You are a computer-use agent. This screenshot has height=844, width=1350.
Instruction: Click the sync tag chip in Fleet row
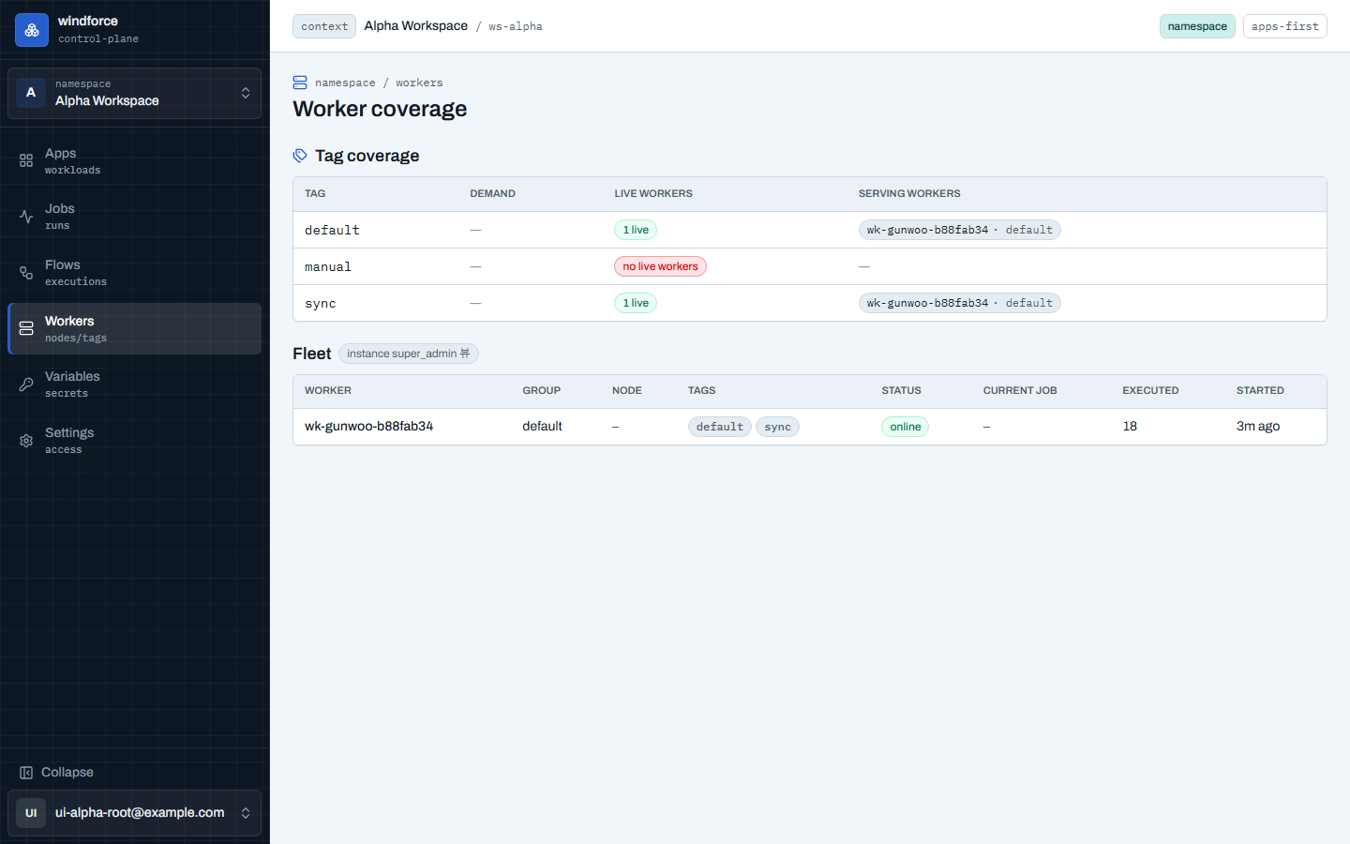tap(777, 427)
